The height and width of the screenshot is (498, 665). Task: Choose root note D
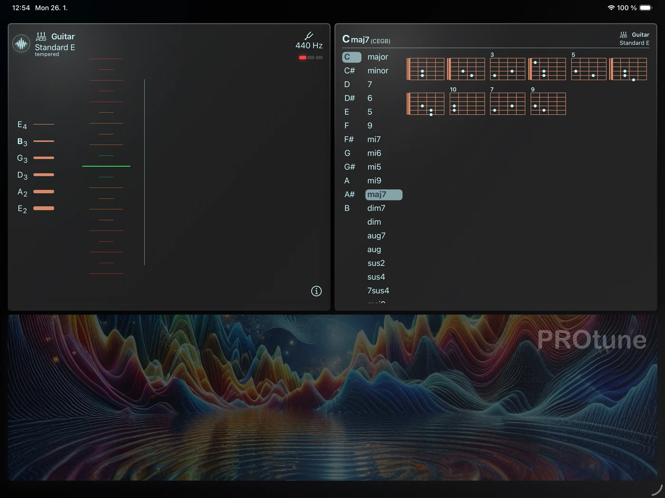(347, 84)
